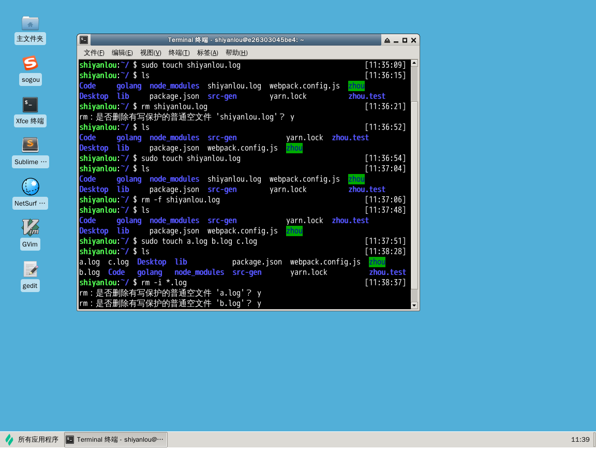Click the terminal icon in the window title bar
Image resolution: width=596 pixels, height=464 pixels.
point(84,40)
